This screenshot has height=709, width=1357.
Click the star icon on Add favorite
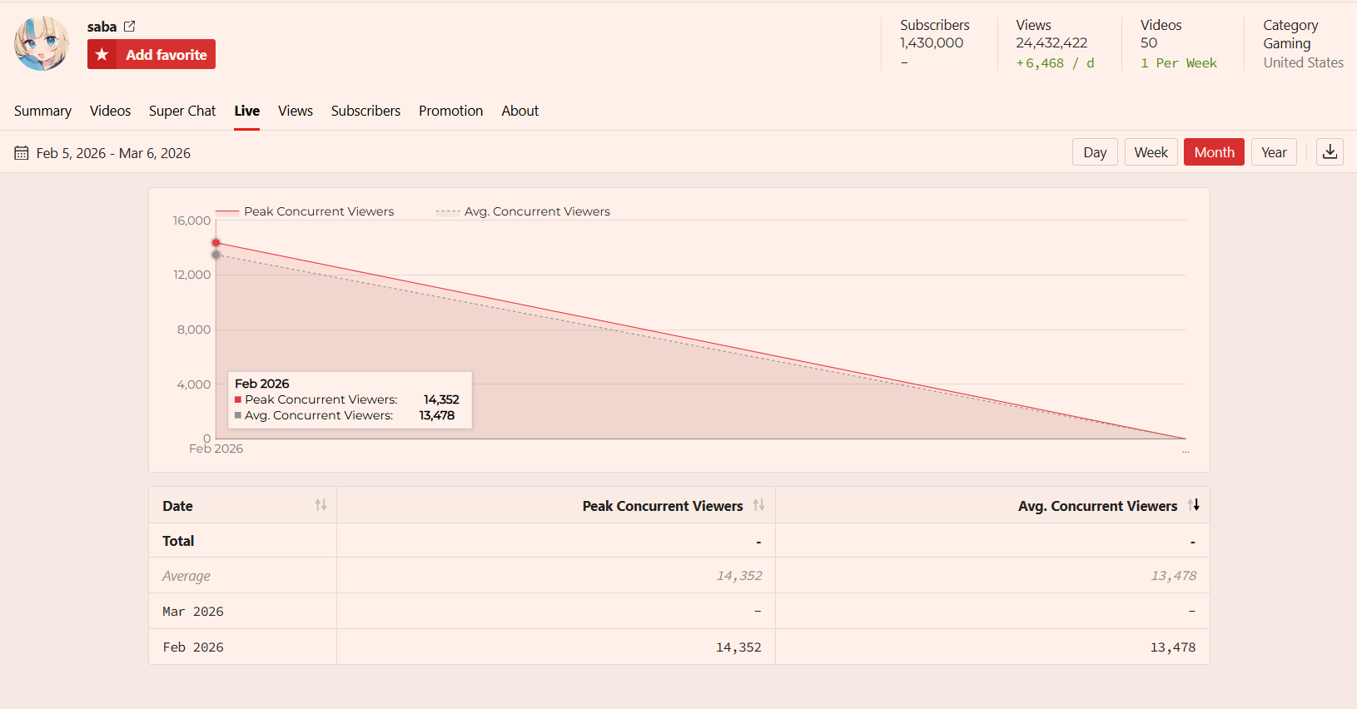tap(102, 54)
